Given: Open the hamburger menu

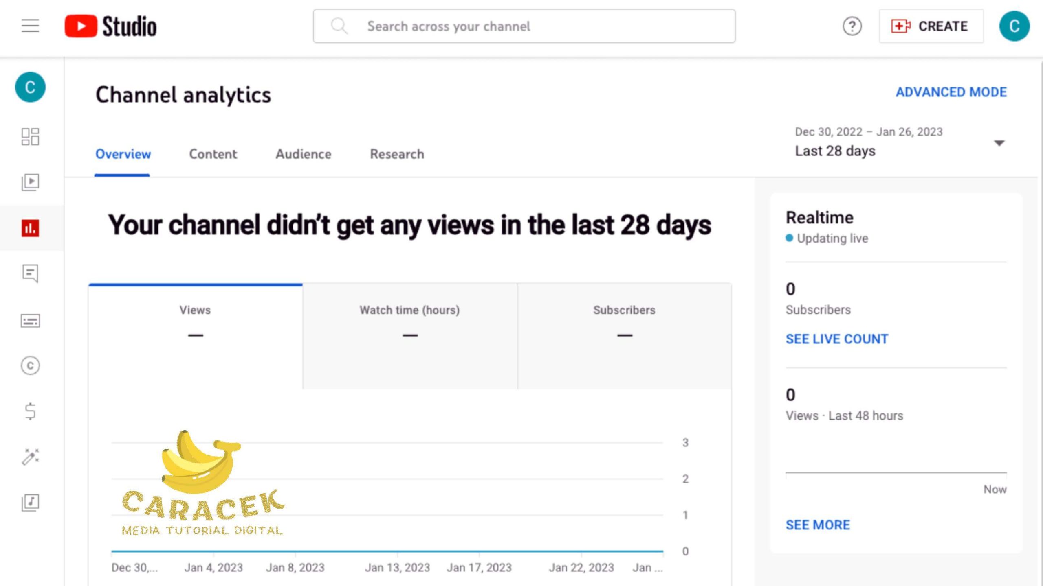Looking at the screenshot, I should [x=30, y=26].
